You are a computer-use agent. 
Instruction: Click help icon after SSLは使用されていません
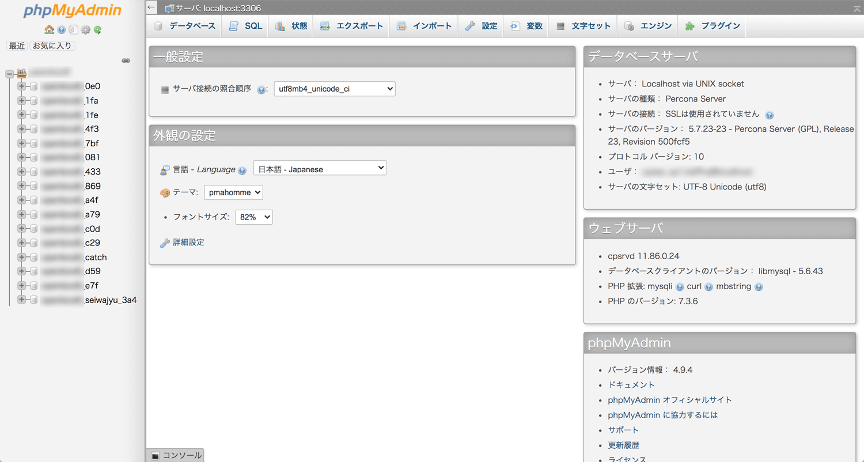[770, 115]
